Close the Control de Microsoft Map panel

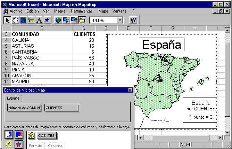click(130, 90)
